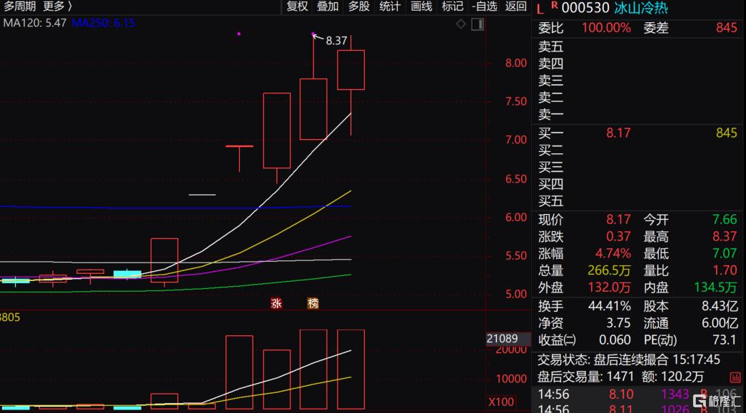Click the 内盘 value 134.5万
The width and height of the screenshot is (746, 413).
coord(715,287)
